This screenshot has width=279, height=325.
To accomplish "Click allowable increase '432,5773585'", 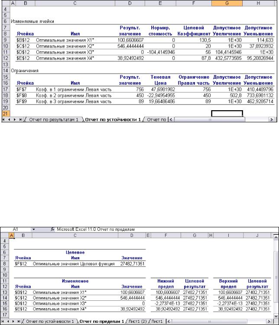I will point(228,58).
